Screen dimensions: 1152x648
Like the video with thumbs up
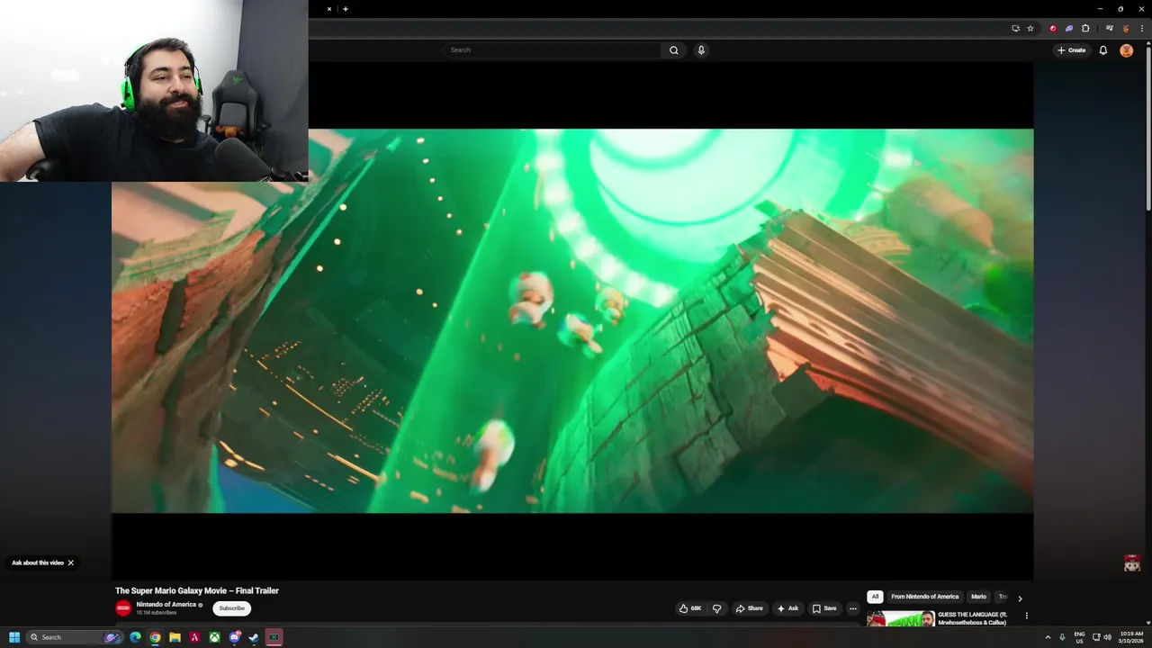(x=690, y=608)
